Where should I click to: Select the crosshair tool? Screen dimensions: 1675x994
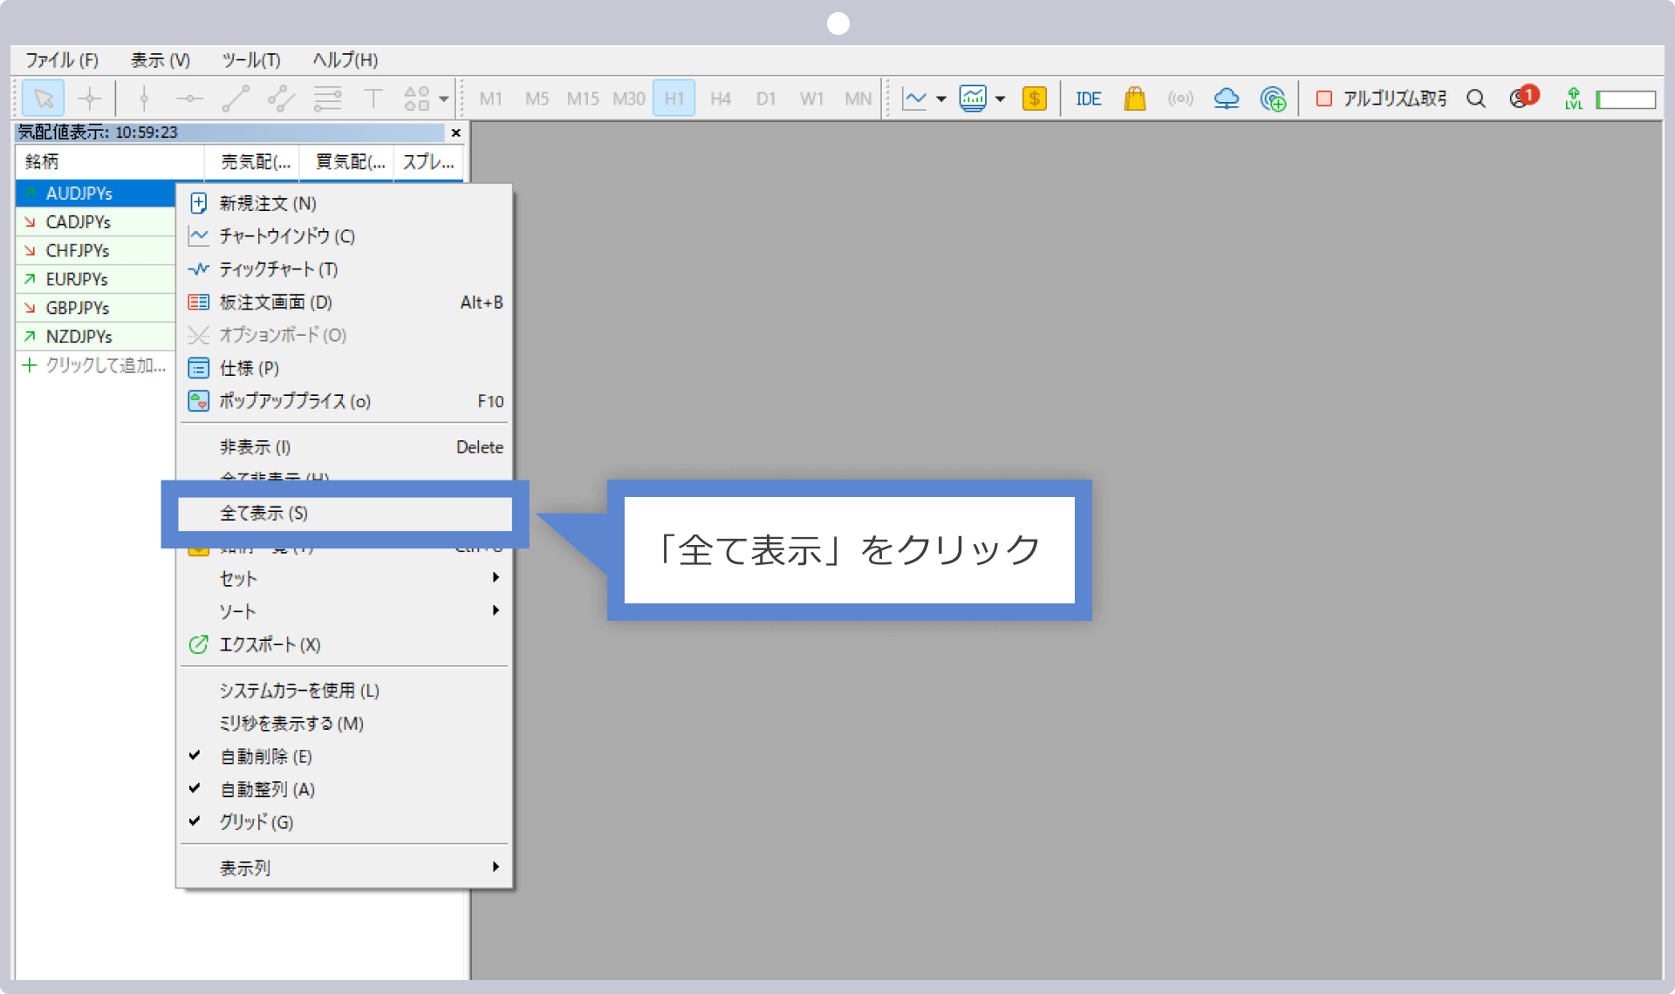click(x=90, y=99)
